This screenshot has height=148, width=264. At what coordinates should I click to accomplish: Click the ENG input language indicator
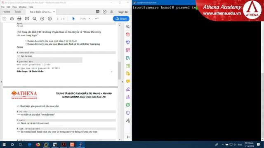(x=240, y=144)
